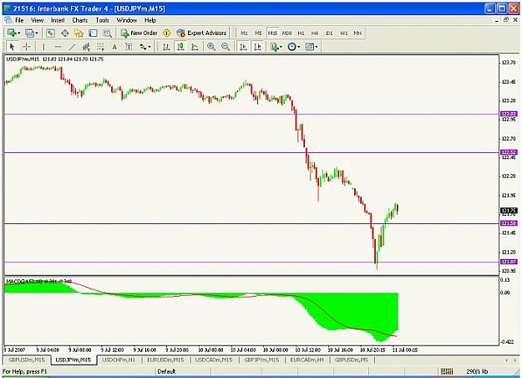The height and width of the screenshot is (378, 522).
Task: Switch timeframe to W1
Action: pos(343,33)
